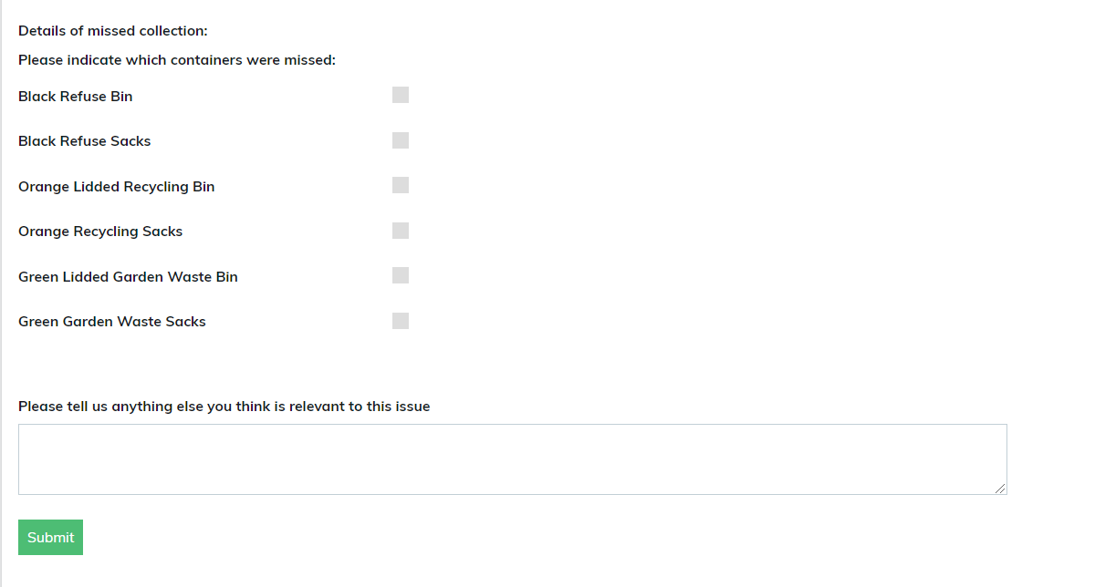This screenshot has width=1095, height=587.
Task: Grab the text area resize handle
Action: (1001, 489)
